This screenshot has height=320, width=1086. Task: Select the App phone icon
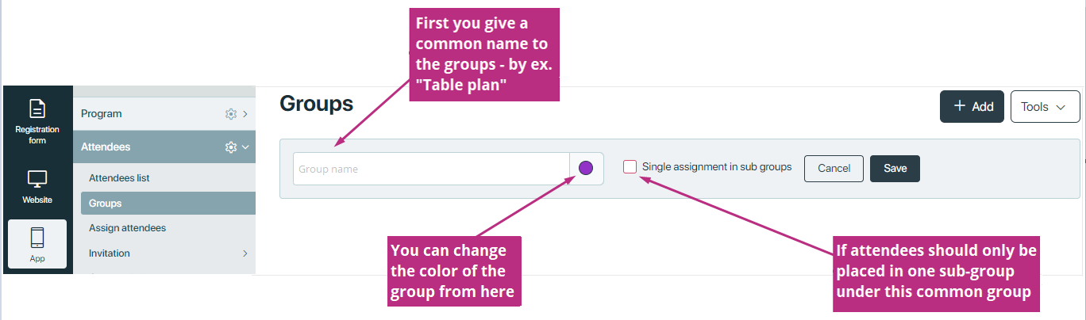[37, 238]
